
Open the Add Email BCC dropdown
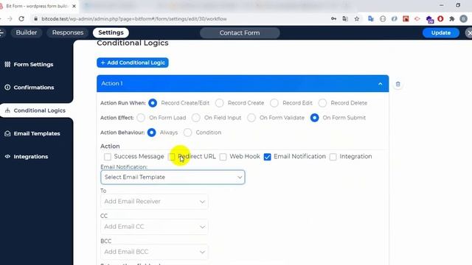point(154,252)
